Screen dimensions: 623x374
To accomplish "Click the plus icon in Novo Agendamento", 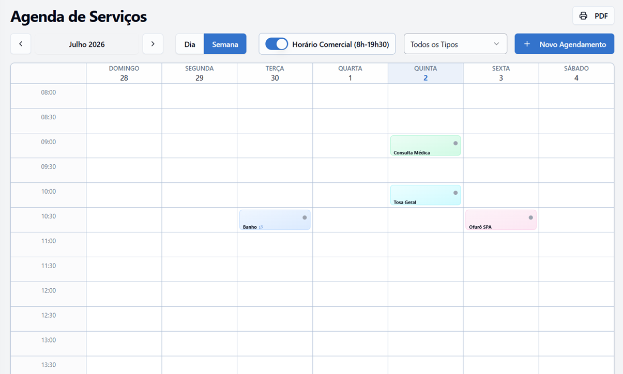I will 527,44.
